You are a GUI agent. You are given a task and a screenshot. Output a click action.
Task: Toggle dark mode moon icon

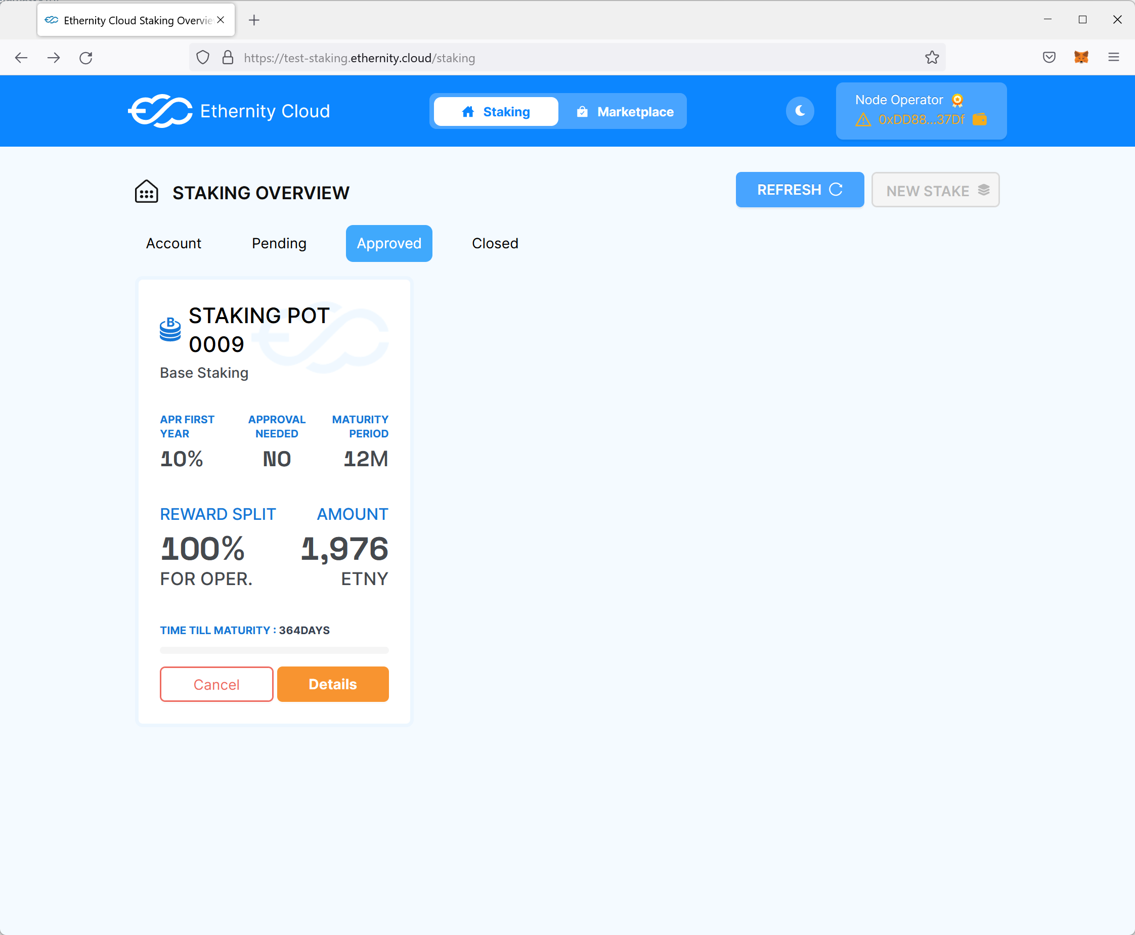(x=800, y=111)
